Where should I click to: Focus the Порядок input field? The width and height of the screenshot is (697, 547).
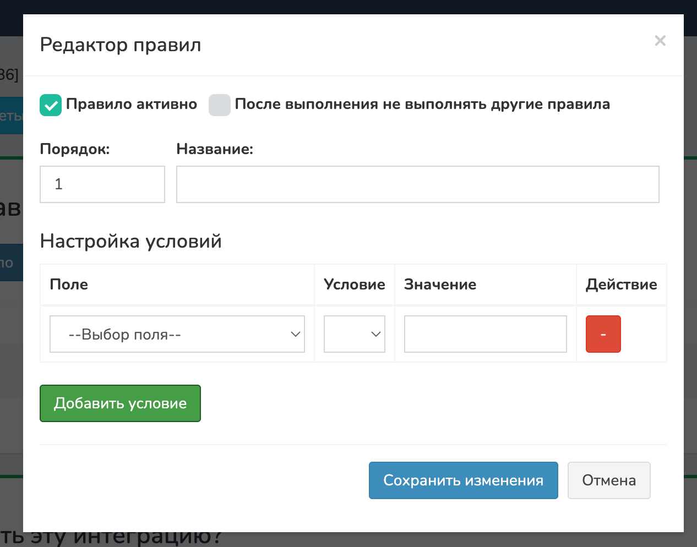coord(102,184)
